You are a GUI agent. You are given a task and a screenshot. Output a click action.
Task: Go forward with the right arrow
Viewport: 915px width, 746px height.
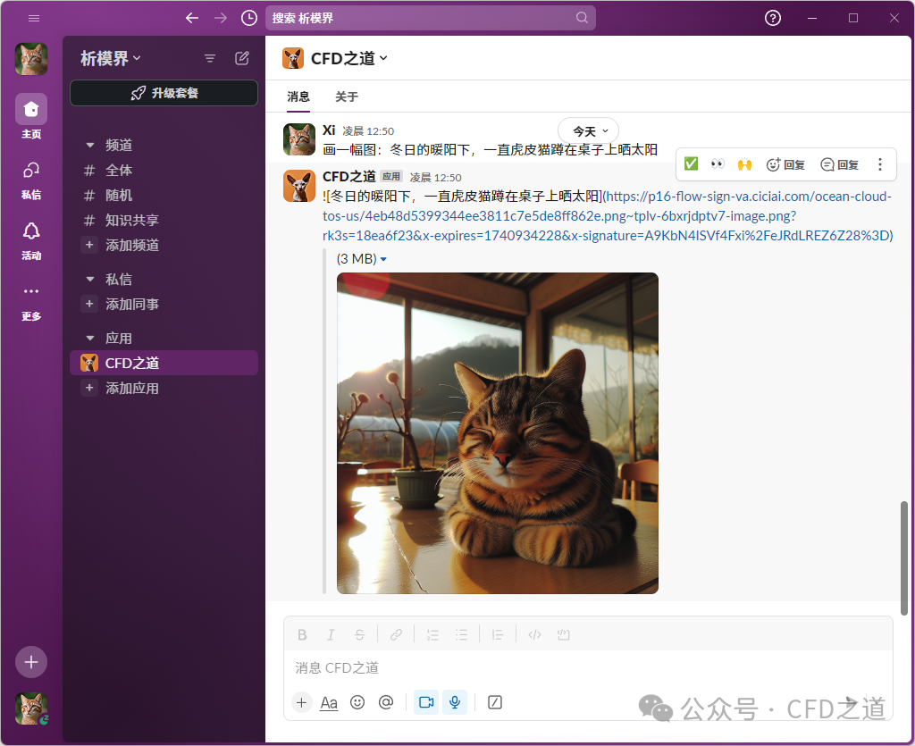tap(221, 18)
